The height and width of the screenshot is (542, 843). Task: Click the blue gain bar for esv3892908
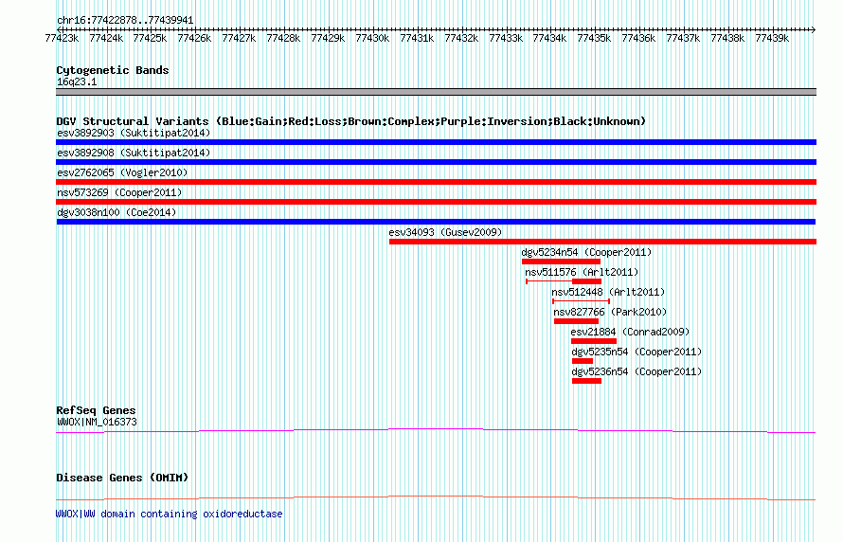pyautogui.click(x=436, y=162)
